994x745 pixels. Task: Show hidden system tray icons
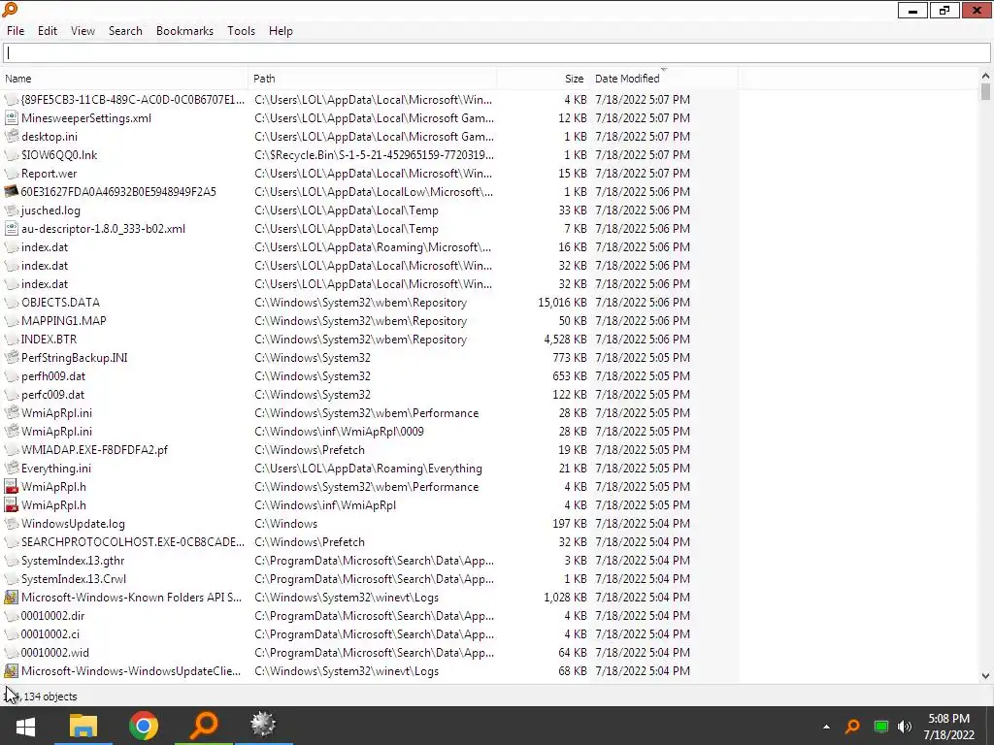coord(826,727)
